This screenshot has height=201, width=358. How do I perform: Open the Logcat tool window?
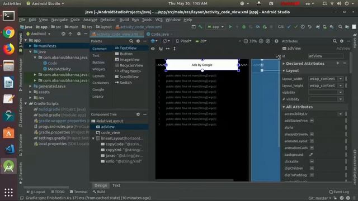tap(36, 192)
